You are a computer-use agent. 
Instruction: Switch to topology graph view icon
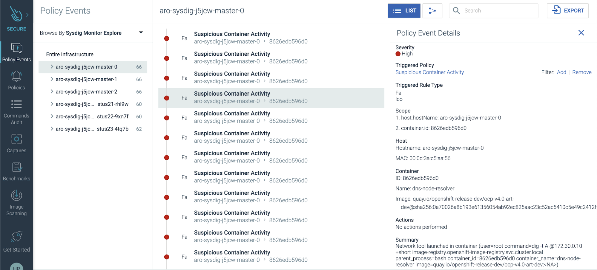[x=432, y=11]
